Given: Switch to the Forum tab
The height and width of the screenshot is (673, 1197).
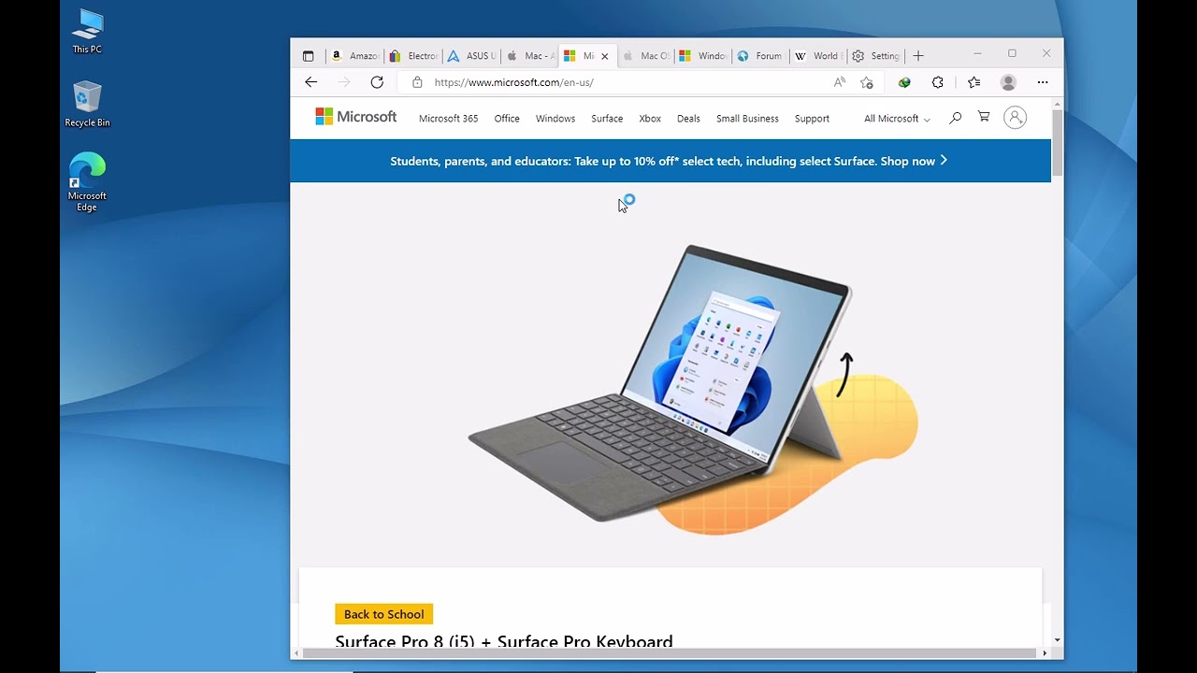Looking at the screenshot, I should point(760,56).
